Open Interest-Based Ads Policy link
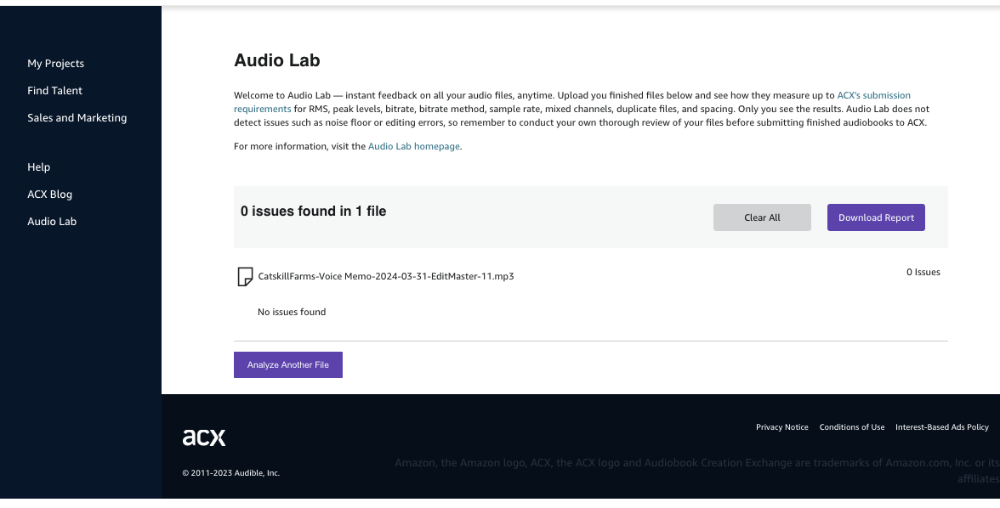Viewport: 1000px width, 508px height. pos(942,427)
